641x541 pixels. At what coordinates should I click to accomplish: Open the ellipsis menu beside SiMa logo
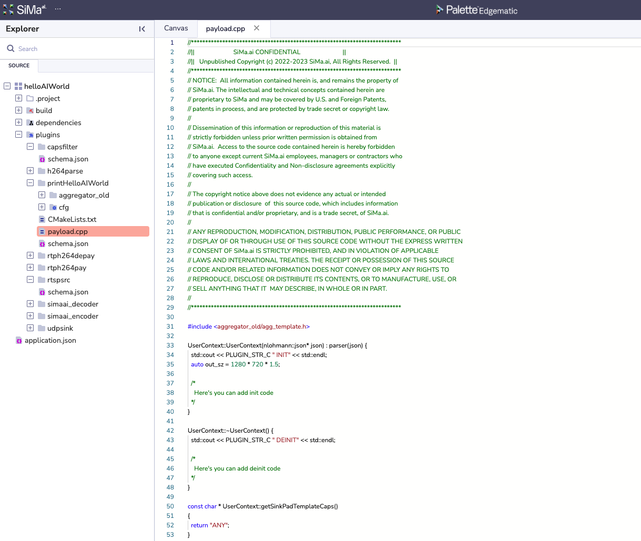click(x=58, y=9)
